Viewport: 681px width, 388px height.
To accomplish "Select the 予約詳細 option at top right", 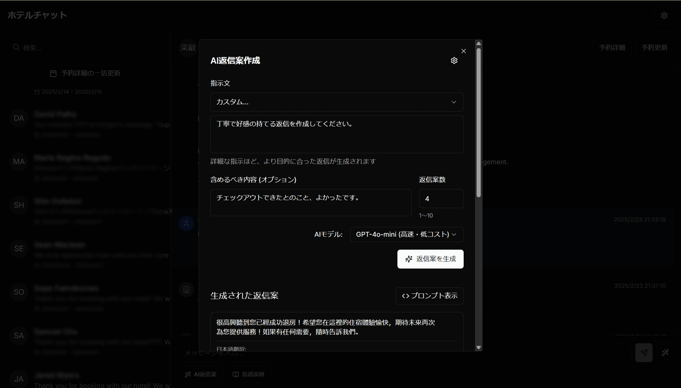I will pyautogui.click(x=612, y=47).
